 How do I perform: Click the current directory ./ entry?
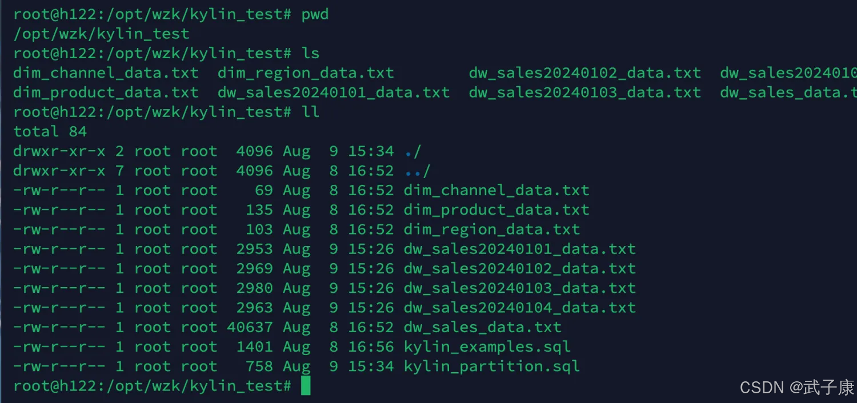413,151
